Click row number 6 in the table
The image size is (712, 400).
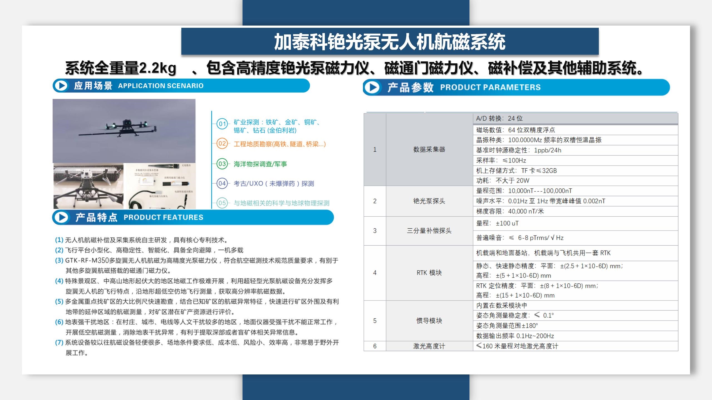tap(375, 346)
